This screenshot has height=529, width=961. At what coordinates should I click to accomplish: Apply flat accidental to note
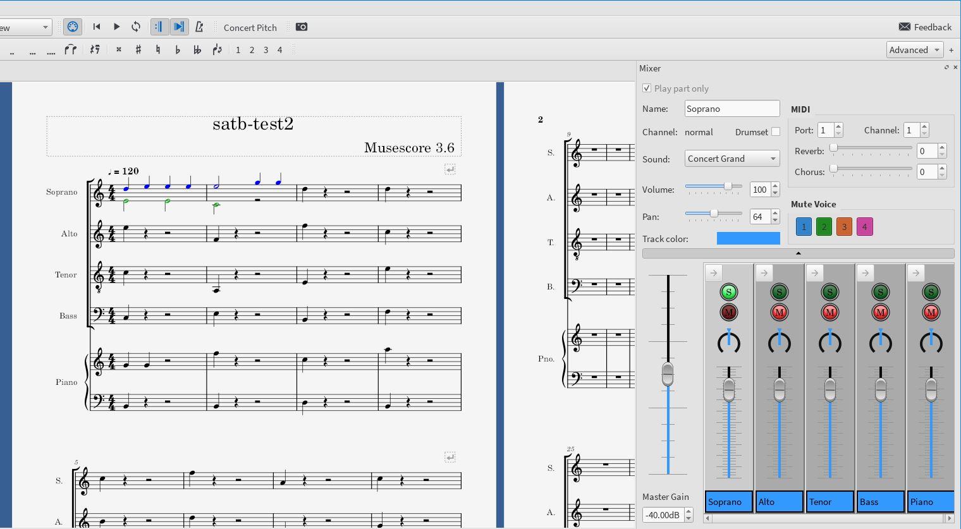tap(178, 50)
